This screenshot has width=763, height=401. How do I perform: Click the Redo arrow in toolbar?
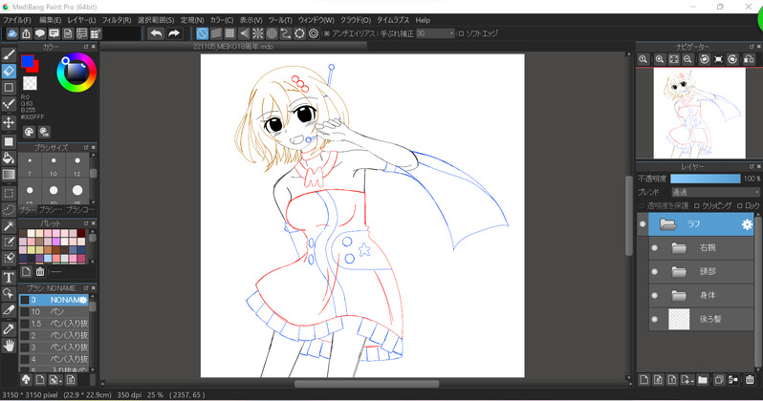[x=174, y=33]
